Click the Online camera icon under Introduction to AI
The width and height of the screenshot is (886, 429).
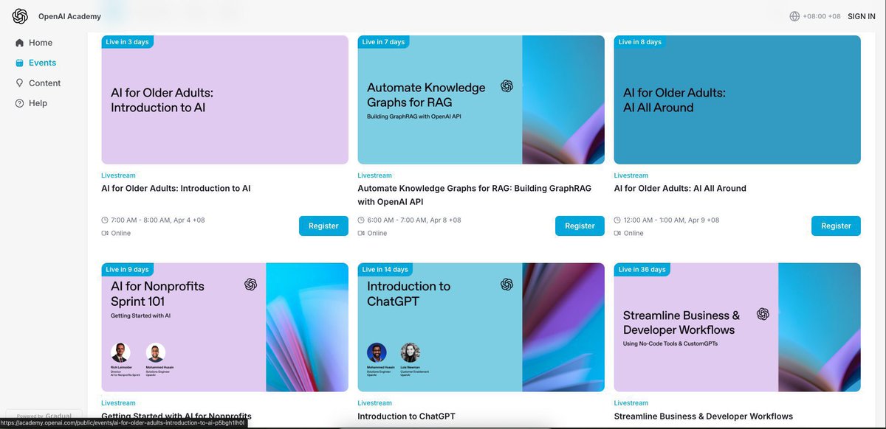coord(105,233)
